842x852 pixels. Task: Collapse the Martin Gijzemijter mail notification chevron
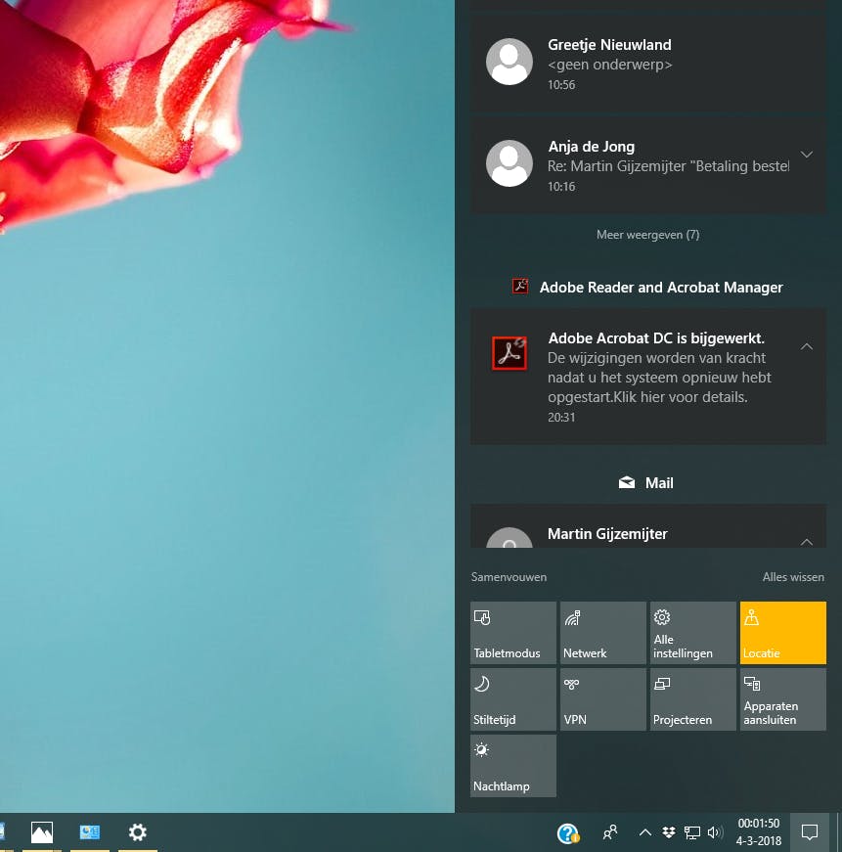(807, 541)
